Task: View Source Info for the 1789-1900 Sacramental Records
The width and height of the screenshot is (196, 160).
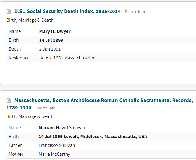Action: [45, 108]
